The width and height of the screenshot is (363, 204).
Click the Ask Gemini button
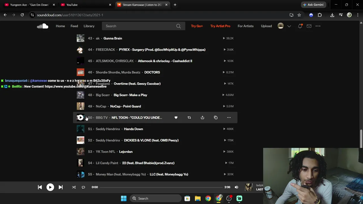[313, 5]
